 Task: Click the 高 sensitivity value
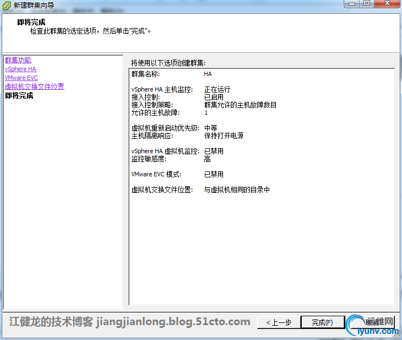208,159
